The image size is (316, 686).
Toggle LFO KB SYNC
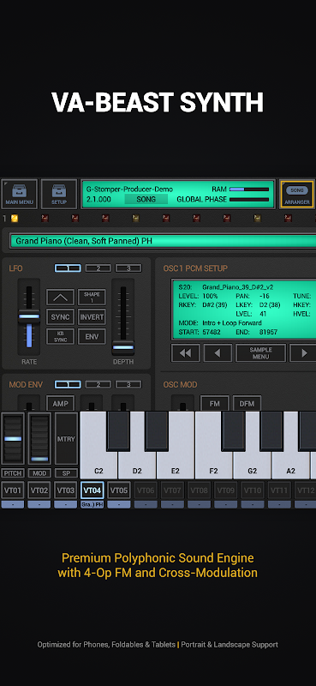(60, 336)
